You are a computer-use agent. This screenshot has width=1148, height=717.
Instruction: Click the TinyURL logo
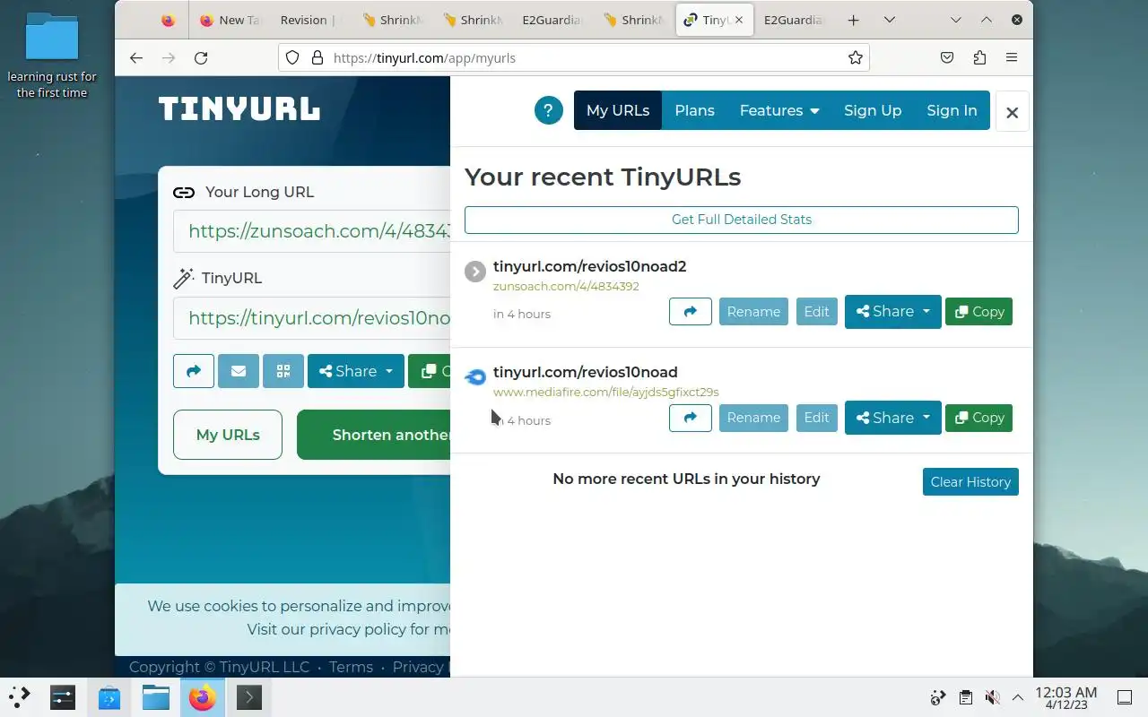(239, 109)
